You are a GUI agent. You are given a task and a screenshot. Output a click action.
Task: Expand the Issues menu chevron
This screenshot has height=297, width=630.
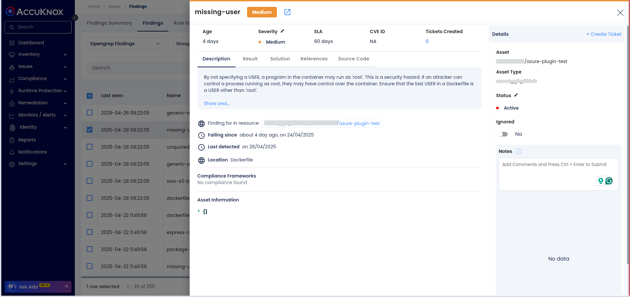(x=65, y=67)
